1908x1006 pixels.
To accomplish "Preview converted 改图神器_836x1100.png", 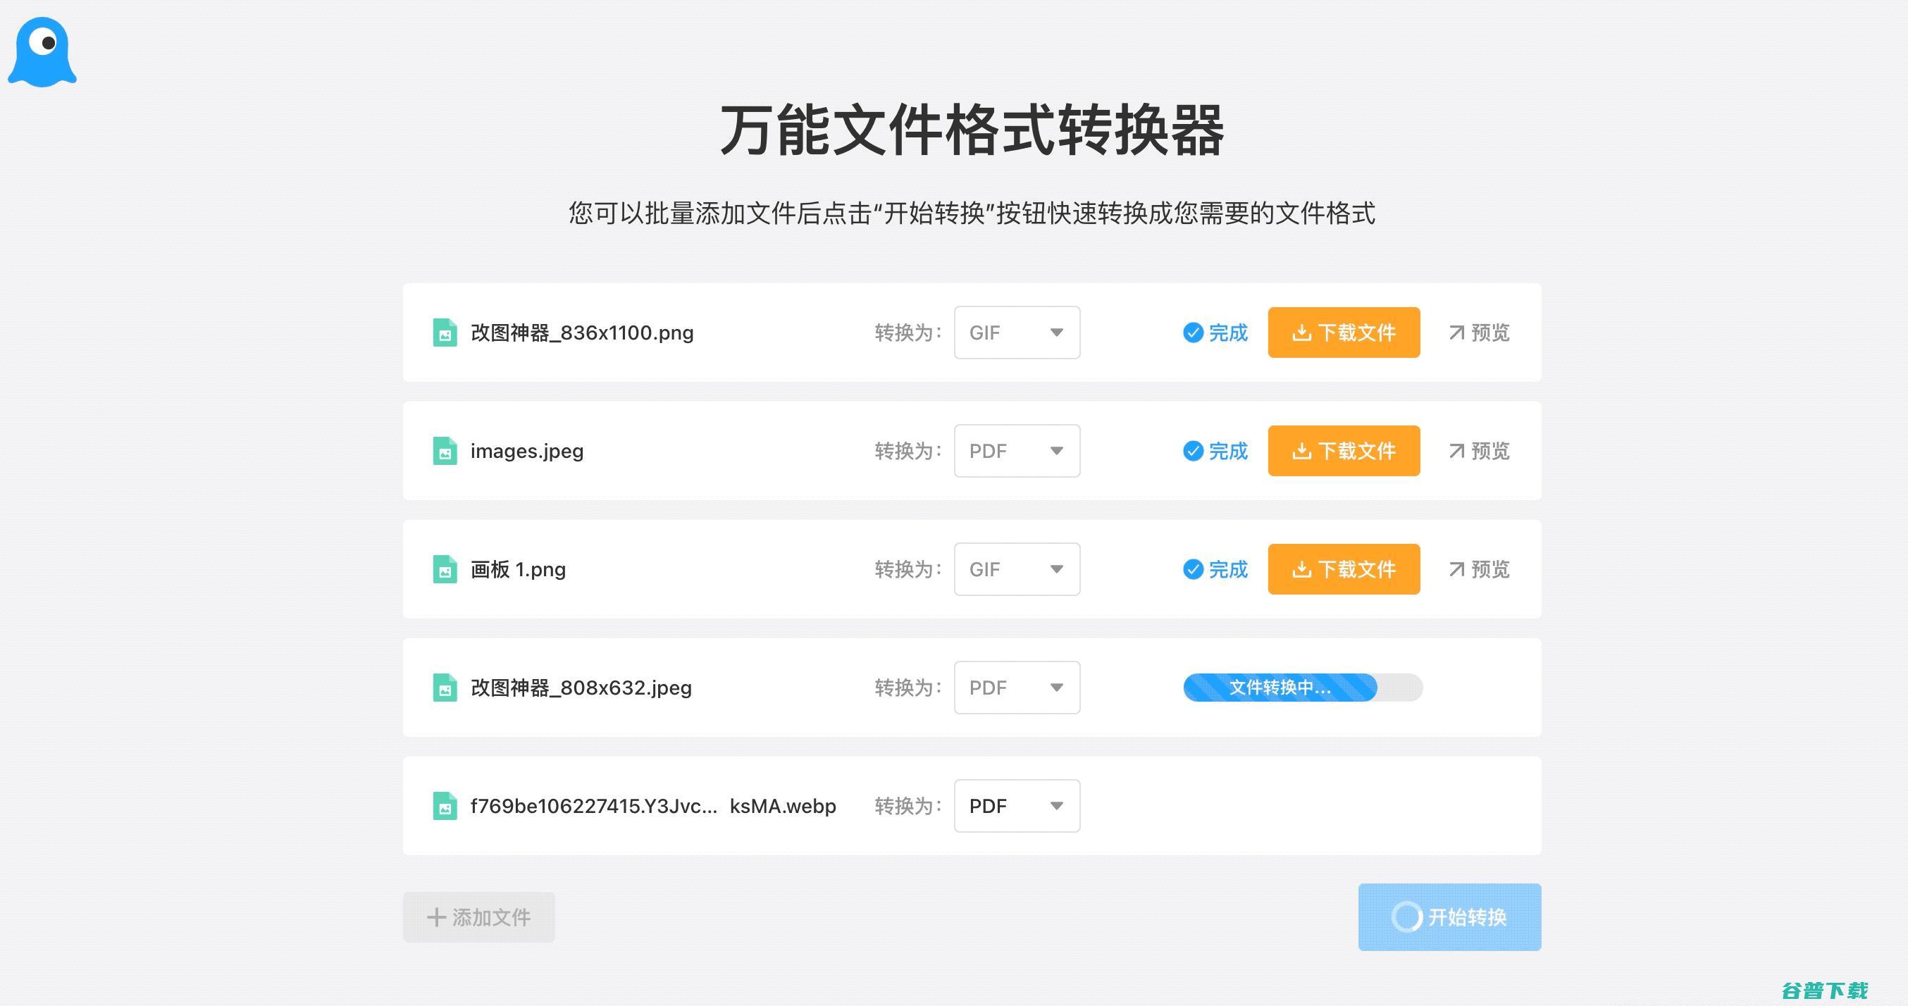I will pyautogui.click(x=1479, y=333).
